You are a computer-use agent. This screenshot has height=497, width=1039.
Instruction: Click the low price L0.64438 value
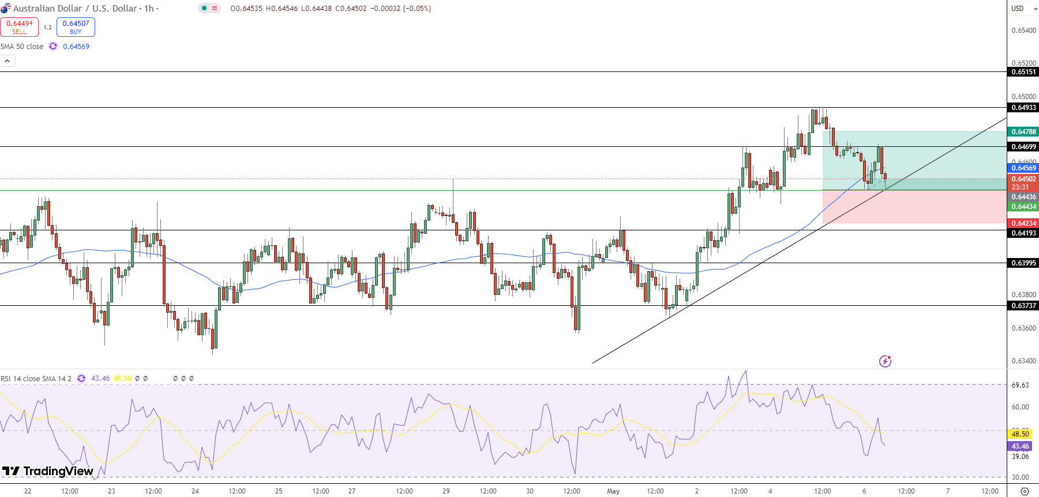click(316, 8)
